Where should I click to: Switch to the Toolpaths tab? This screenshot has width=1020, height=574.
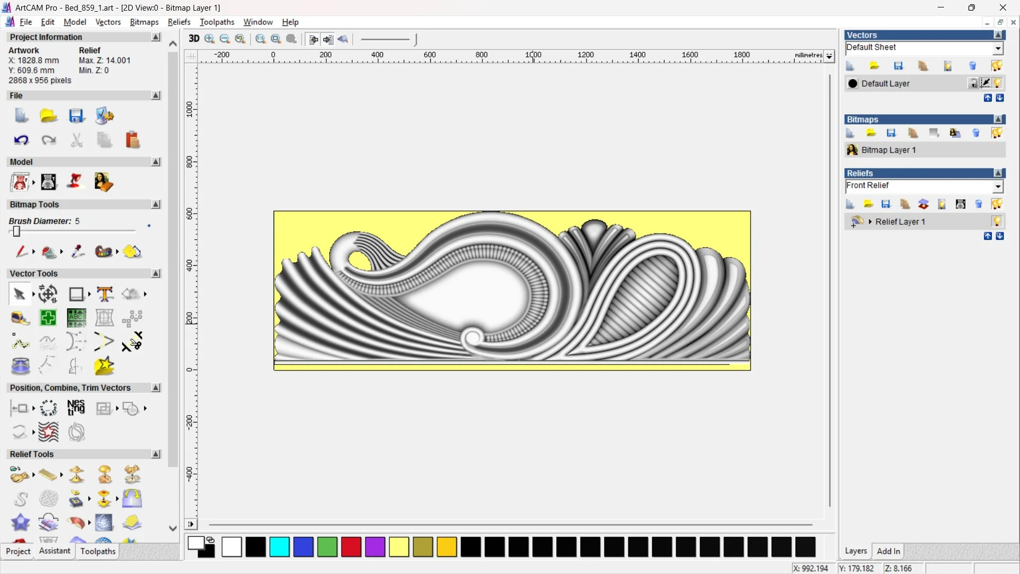tap(98, 551)
